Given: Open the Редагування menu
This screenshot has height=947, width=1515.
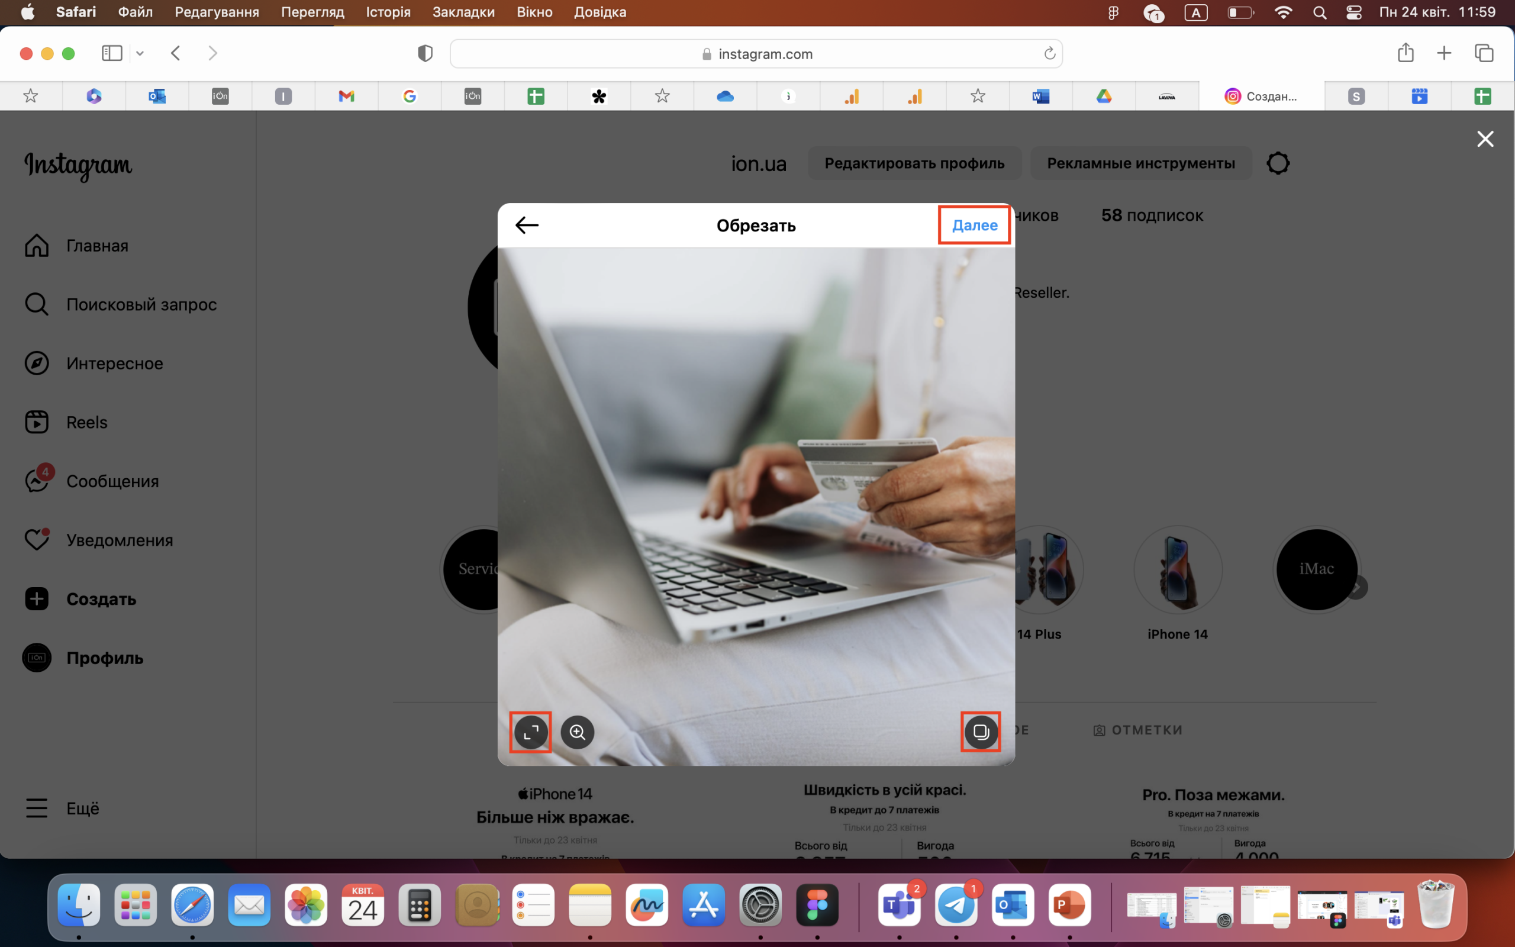Looking at the screenshot, I should click(x=217, y=12).
